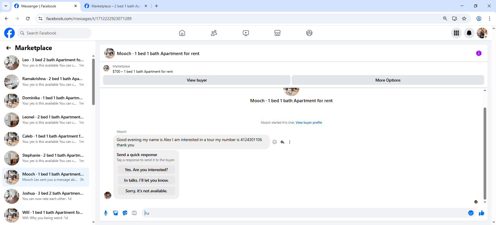Bookmark this page with star icon
This screenshot has width=496, height=225.
pos(464,19)
